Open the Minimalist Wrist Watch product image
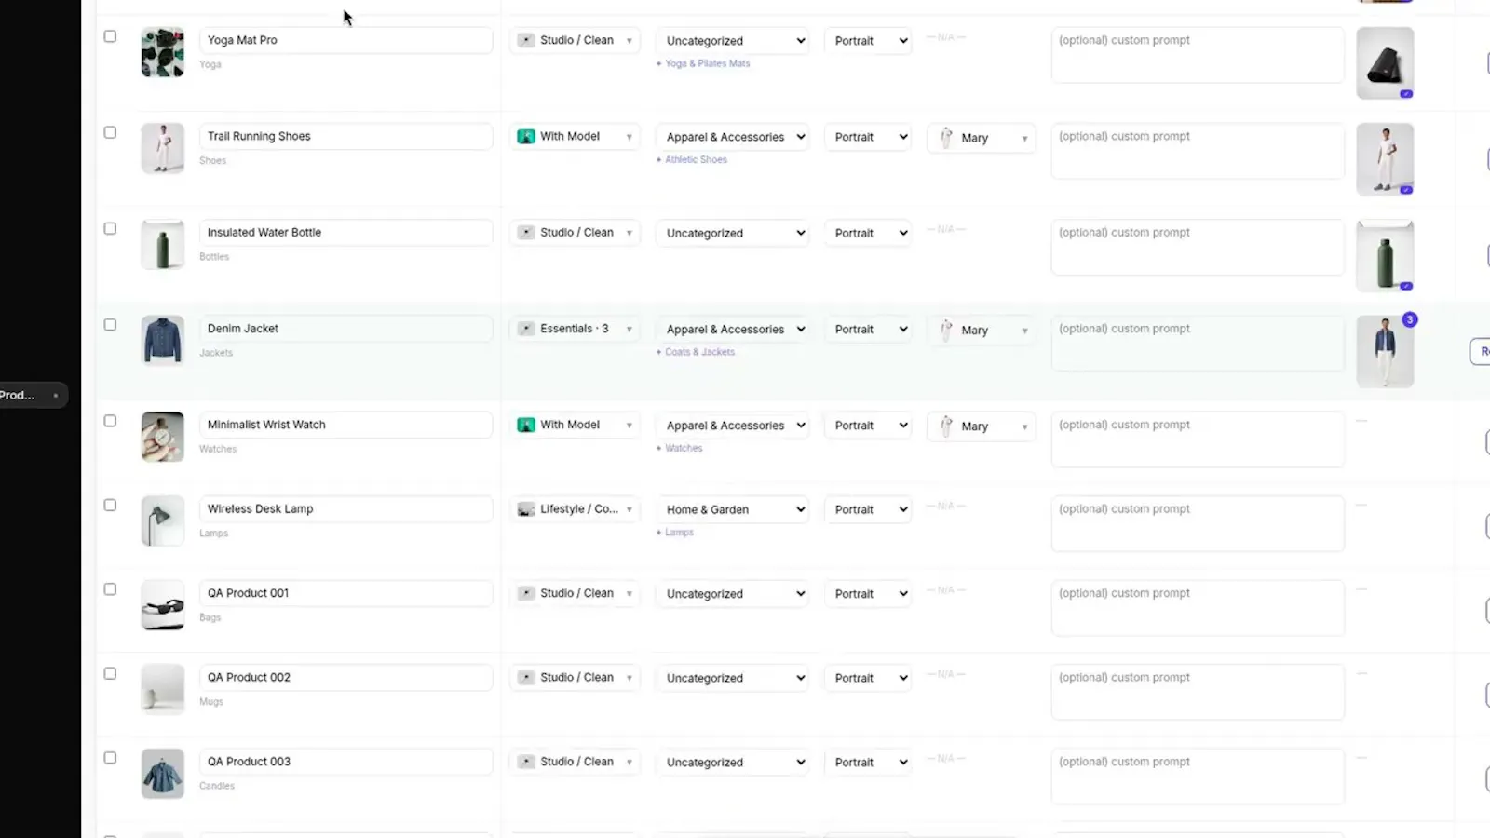This screenshot has width=1490, height=838. point(162,437)
